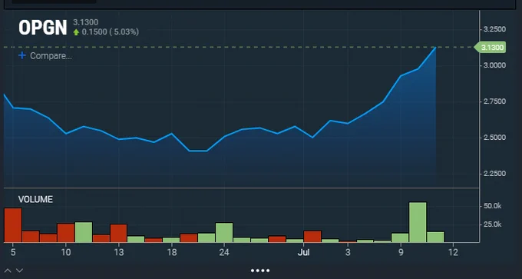Click the four-dot page indicator

260,271
